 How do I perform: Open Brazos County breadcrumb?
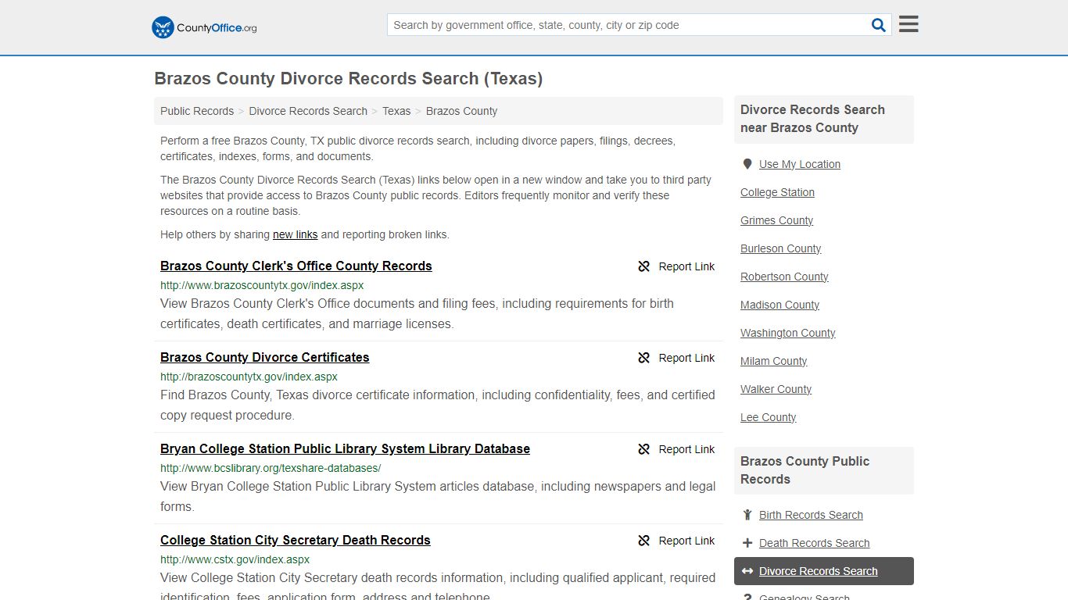(461, 111)
